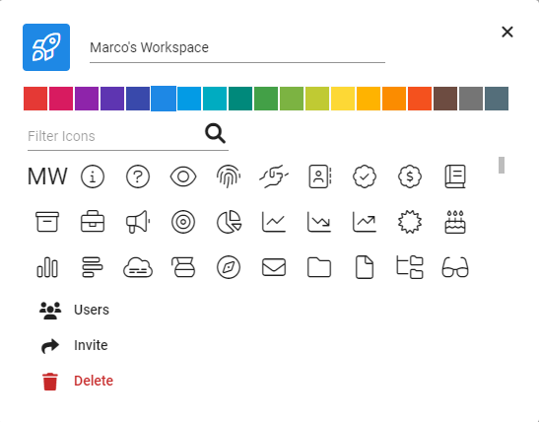The image size is (539, 422).
Task: Select the envelope mail icon
Action: point(274,267)
